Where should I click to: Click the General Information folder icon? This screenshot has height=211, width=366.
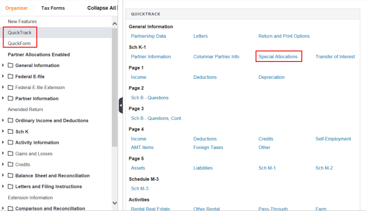coord(11,66)
